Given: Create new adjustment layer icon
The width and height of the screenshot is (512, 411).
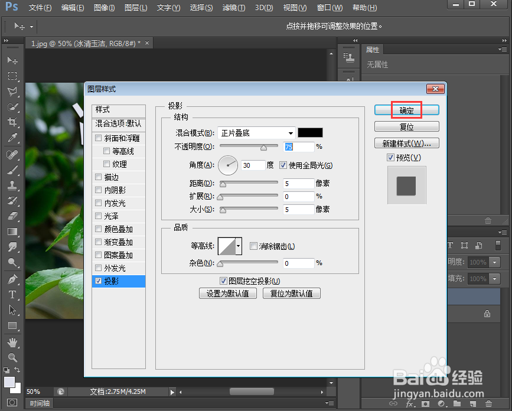Looking at the screenshot, I should (441, 404).
